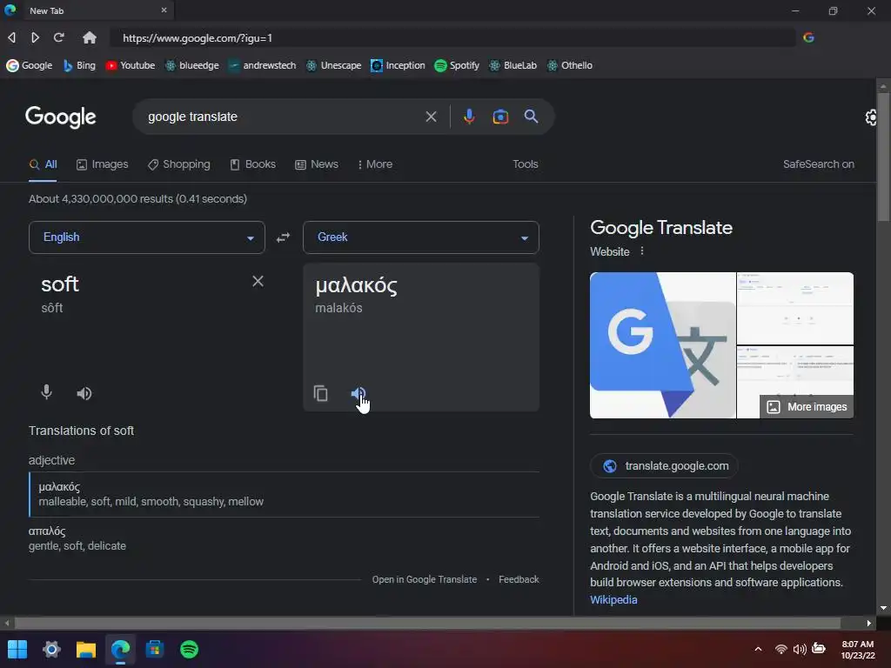Start voice search with the microphone icon
The image size is (891, 668).
point(469,117)
